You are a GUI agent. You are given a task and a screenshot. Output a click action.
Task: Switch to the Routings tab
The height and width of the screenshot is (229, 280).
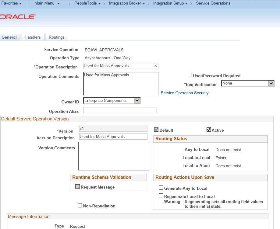[x=57, y=37]
